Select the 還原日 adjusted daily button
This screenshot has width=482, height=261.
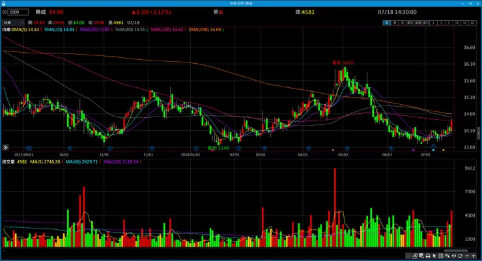click(x=410, y=23)
